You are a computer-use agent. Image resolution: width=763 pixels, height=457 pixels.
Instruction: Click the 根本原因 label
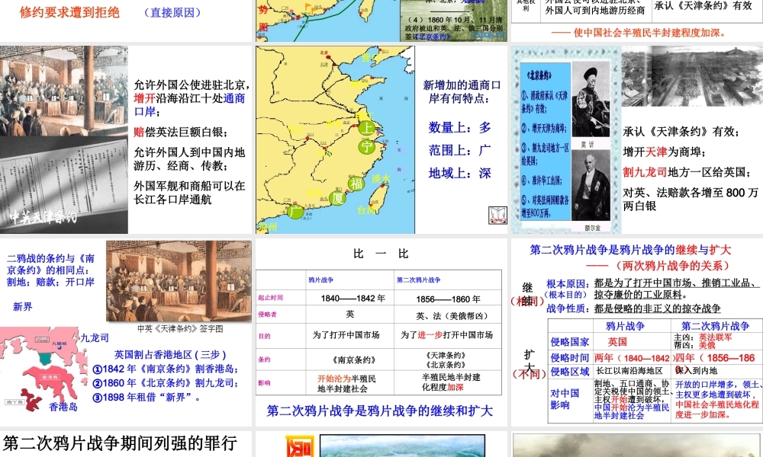click(x=566, y=283)
